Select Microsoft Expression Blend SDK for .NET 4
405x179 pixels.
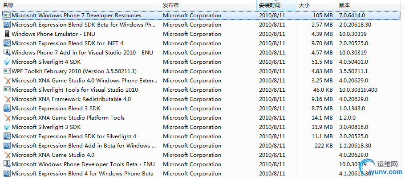point(67,43)
